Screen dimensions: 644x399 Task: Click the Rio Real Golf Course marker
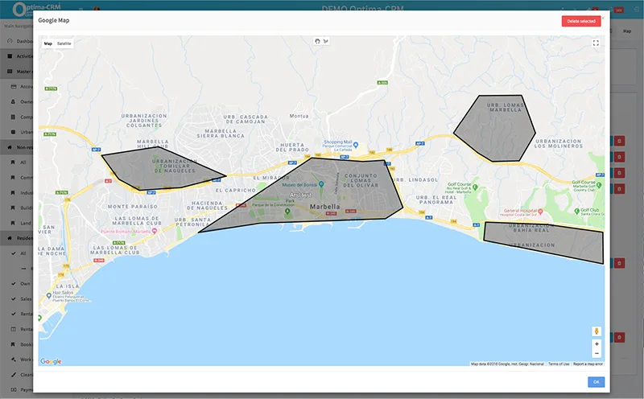click(x=475, y=187)
